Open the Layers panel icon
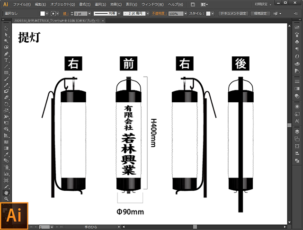 297,132
